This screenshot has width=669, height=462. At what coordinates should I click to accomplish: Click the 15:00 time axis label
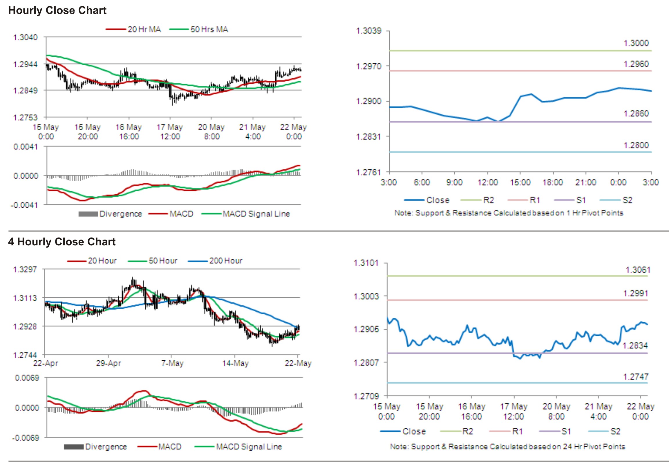tap(520, 182)
